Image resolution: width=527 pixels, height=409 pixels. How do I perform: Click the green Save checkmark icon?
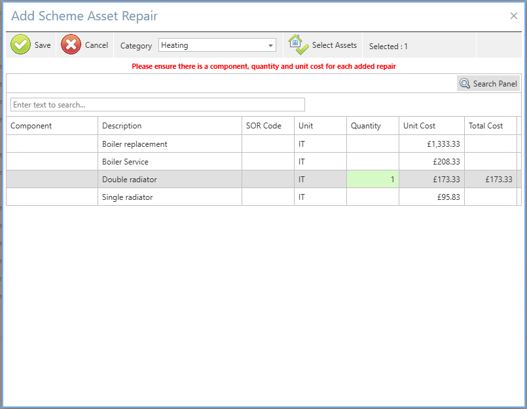[21, 45]
